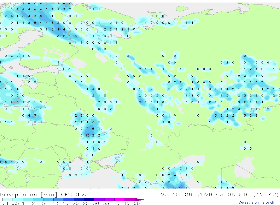
Task: Click the '03..06 UTC' time range text
Action: point(232,194)
